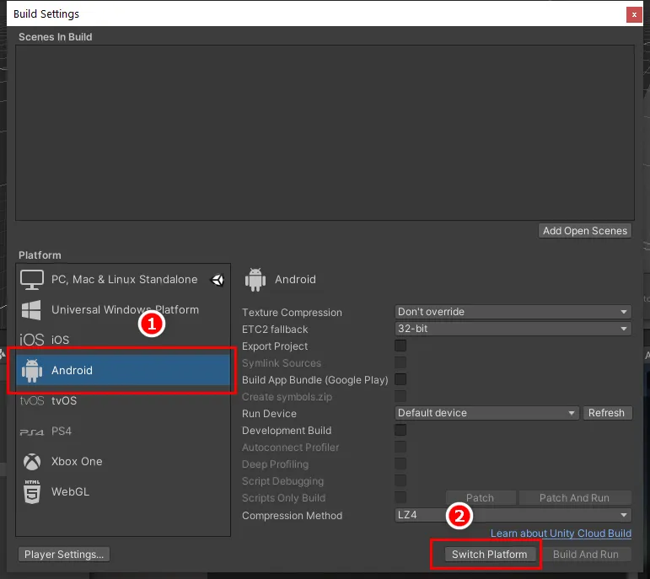The image size is (650, 579).
Task: Open the Texture Compression dropdown
Action: pos(513,312)
